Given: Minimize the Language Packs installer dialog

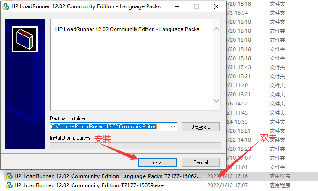Looking at the screenshot, I should [x=177, y=6].
